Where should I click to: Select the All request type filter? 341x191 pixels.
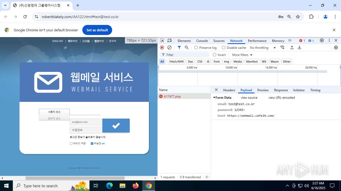point(162,62)
